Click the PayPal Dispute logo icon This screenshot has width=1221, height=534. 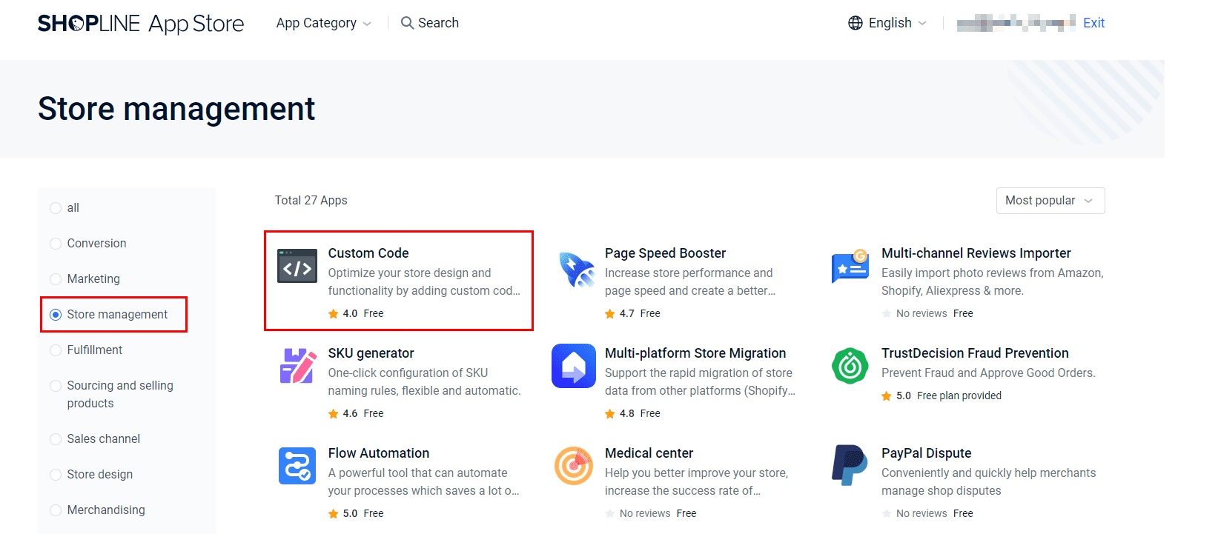(x=850, y=465)
